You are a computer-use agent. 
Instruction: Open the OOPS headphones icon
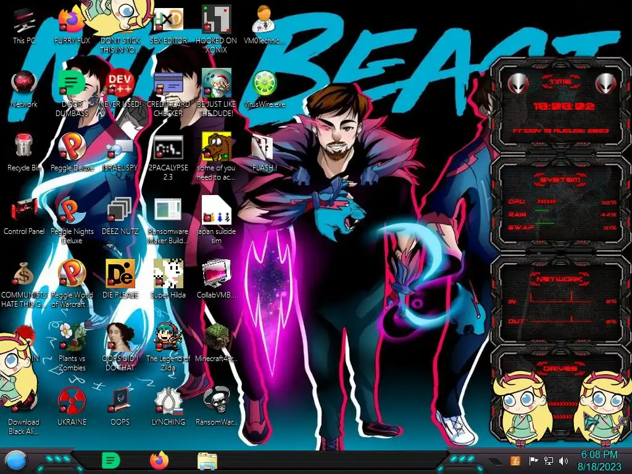tap(120, 401)
